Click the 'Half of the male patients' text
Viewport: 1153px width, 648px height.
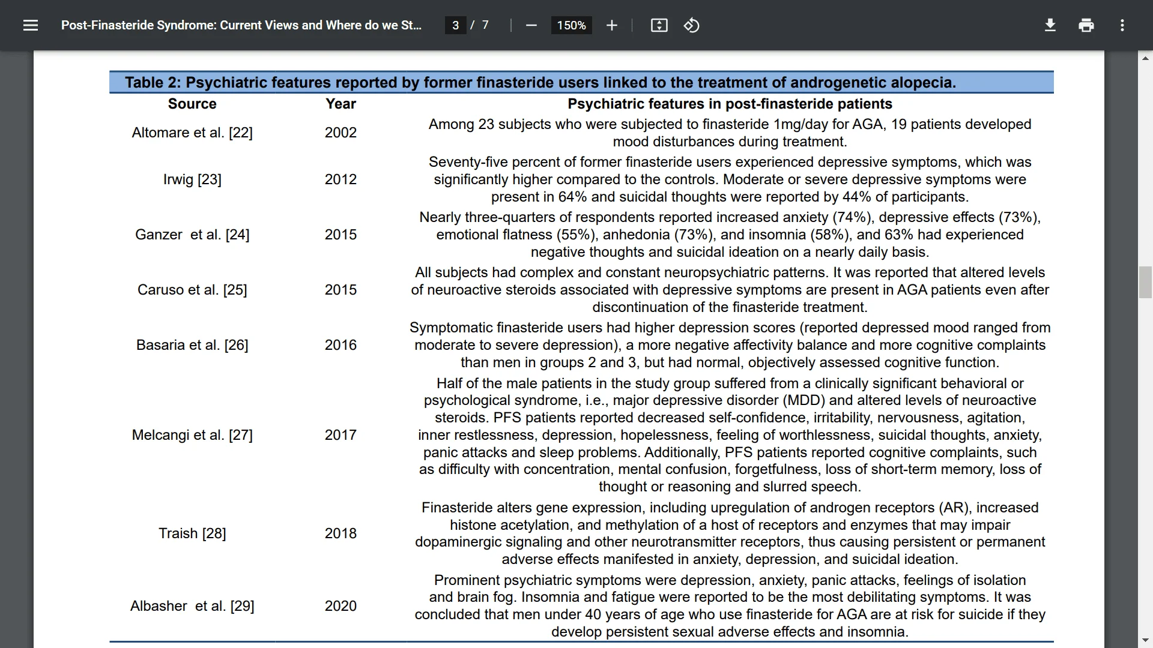[730, 435]
